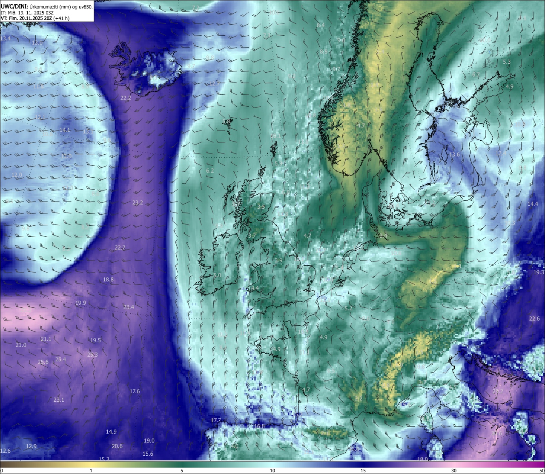
Task: Click the 21.1 value label
Action: click(46, 339)
